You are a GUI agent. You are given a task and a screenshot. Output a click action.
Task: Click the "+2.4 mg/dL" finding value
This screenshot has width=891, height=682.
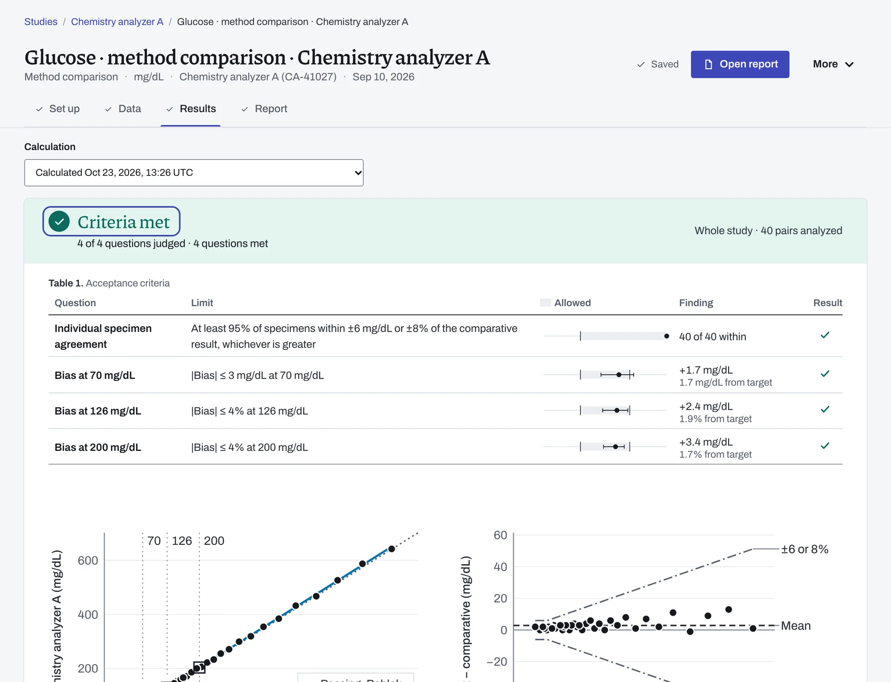pyautogui.click(x=706, y=406)
